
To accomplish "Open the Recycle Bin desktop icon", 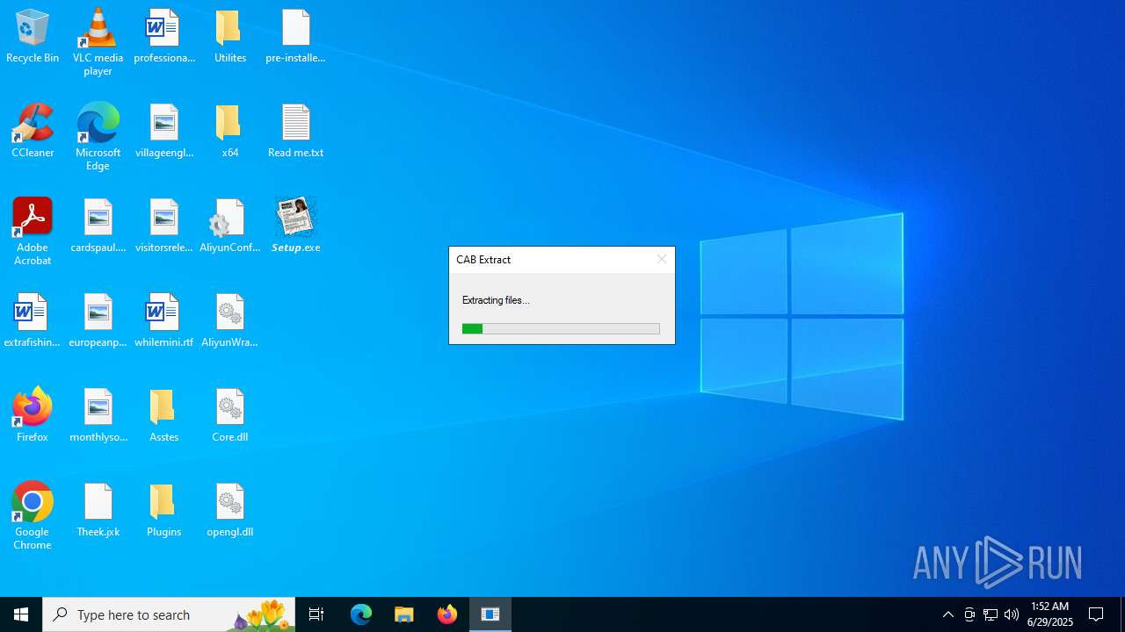I will 33,36.
